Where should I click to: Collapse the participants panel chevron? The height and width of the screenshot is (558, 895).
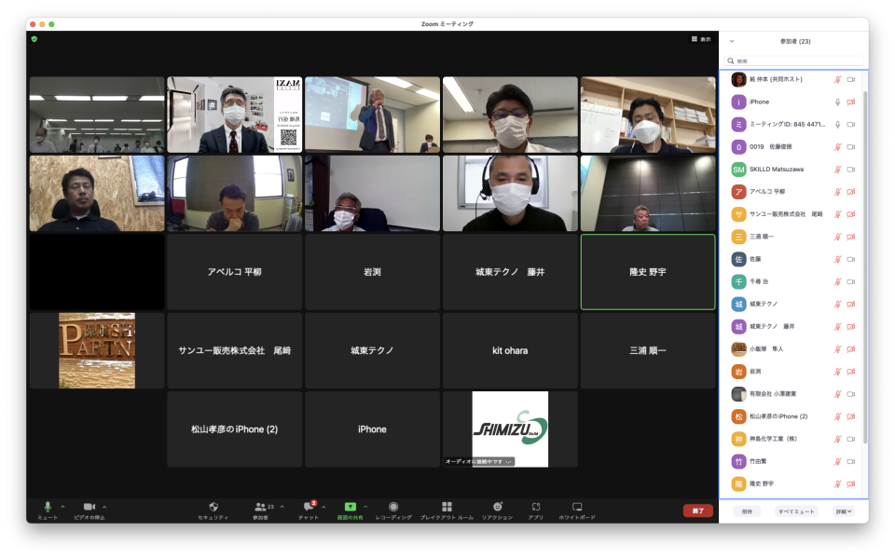coord(731,41)
